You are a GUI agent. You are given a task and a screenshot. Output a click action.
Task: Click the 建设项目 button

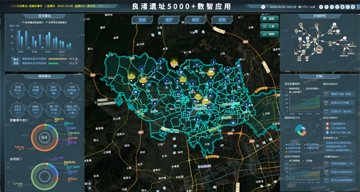point(16,61)
